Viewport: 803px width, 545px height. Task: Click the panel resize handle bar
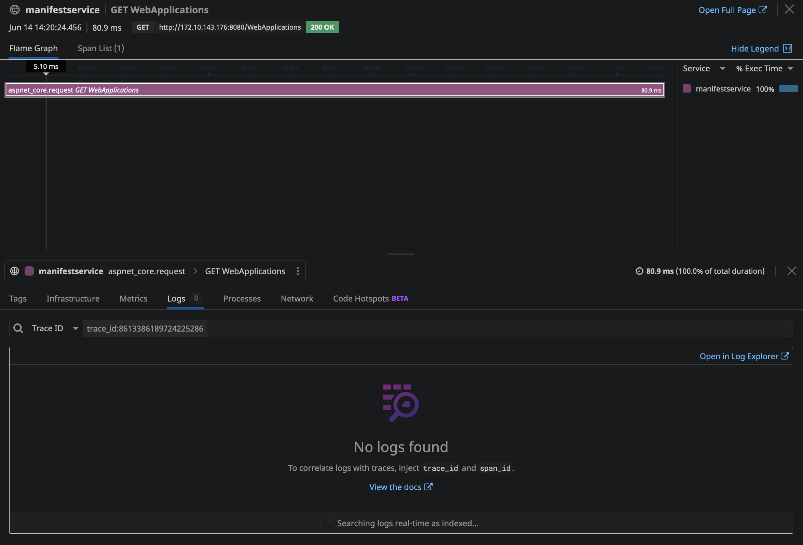point(401,254)
